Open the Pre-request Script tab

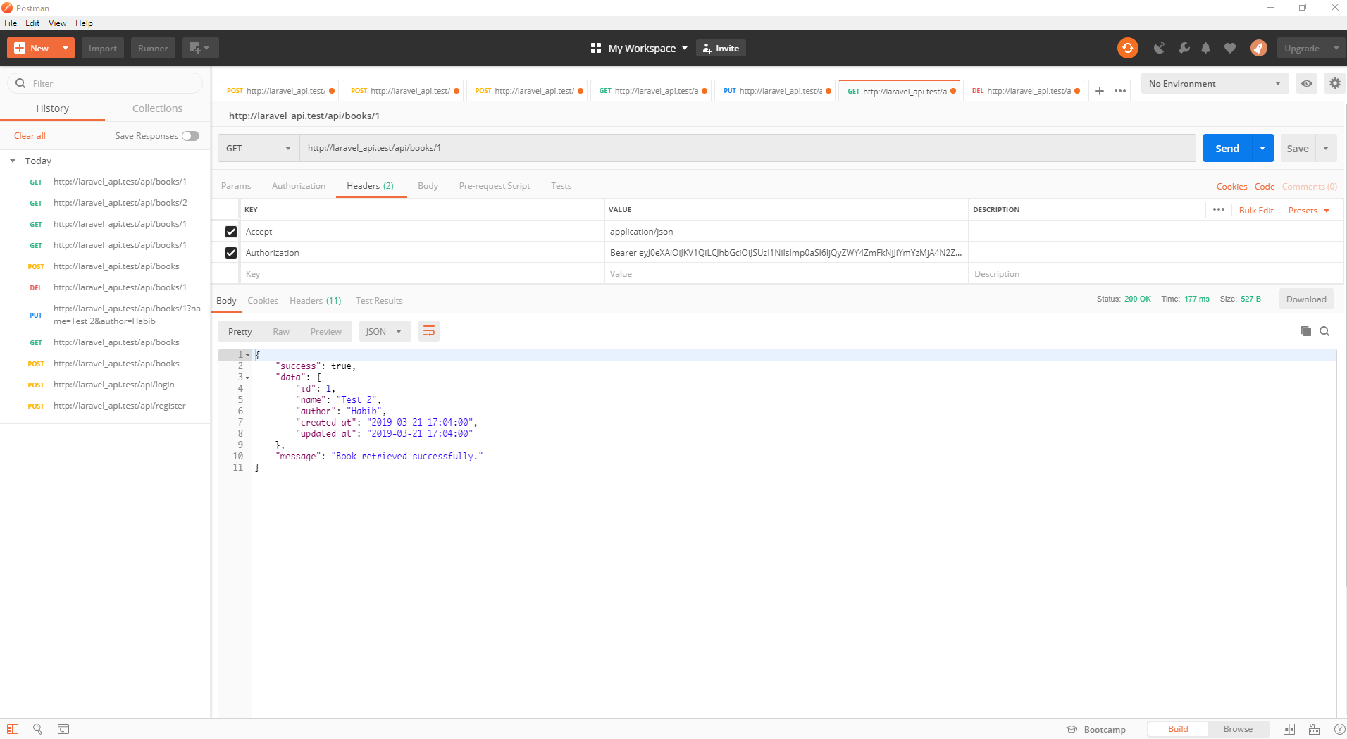click(x=494, y=186)
